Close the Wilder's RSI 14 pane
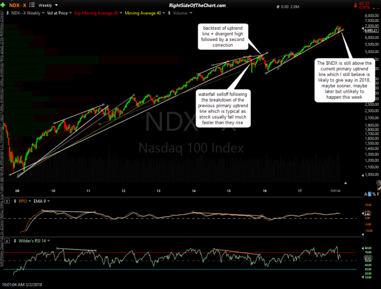Image resolution: width=381 pixels, height=289 pixels. click(7, 241)
